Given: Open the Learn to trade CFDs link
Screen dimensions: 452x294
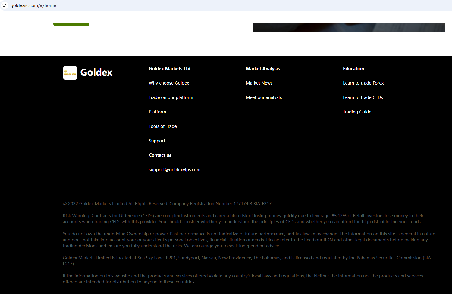Looking at the screenshot, I should [x=363, y=97].
